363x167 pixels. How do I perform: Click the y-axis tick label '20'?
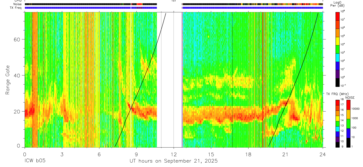pyautogui.click(x=17, y=111)
